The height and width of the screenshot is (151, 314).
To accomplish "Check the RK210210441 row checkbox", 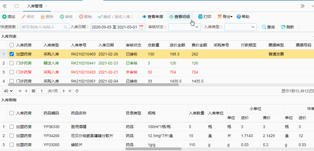I will tap(12, 63).
